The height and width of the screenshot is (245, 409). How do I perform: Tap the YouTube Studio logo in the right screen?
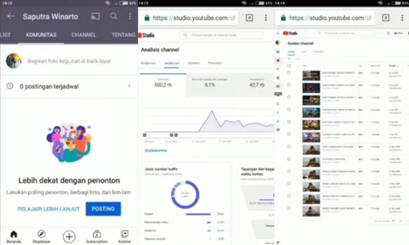(x=290, y=33)
